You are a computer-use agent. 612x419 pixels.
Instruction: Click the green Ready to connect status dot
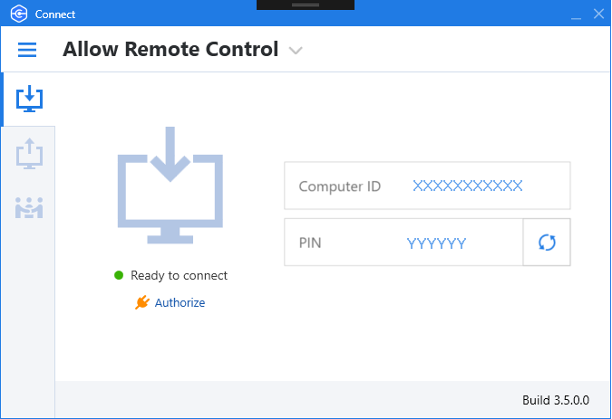[119, 275]
